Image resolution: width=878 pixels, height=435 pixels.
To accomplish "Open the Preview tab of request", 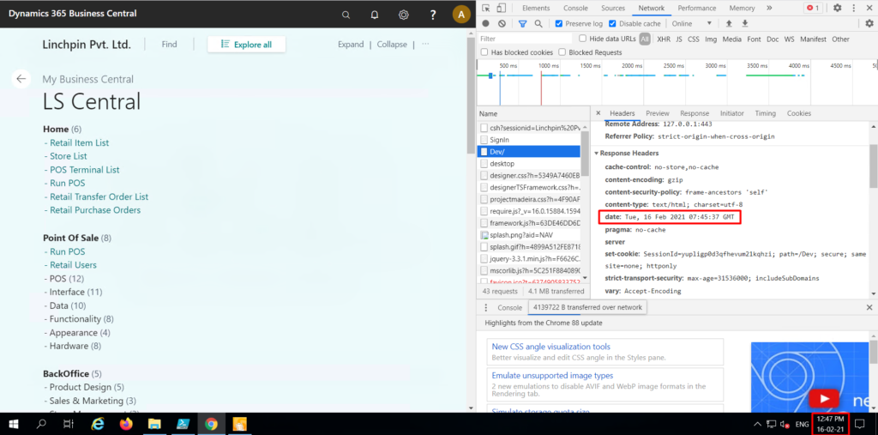I will pos(658,113).
